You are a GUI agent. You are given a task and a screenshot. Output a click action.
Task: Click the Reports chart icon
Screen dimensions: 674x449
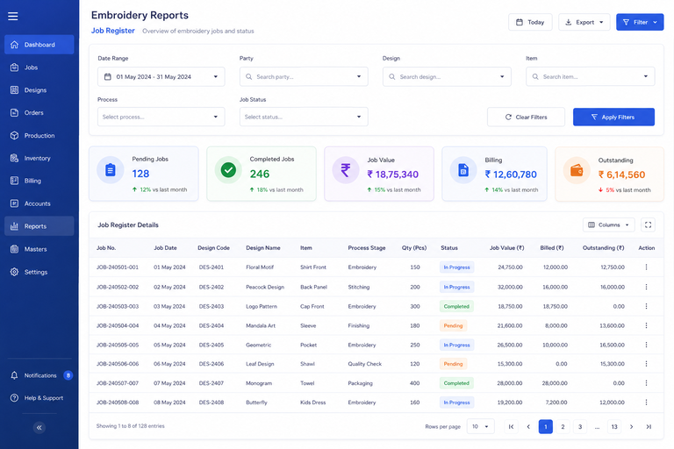point(14,226)
